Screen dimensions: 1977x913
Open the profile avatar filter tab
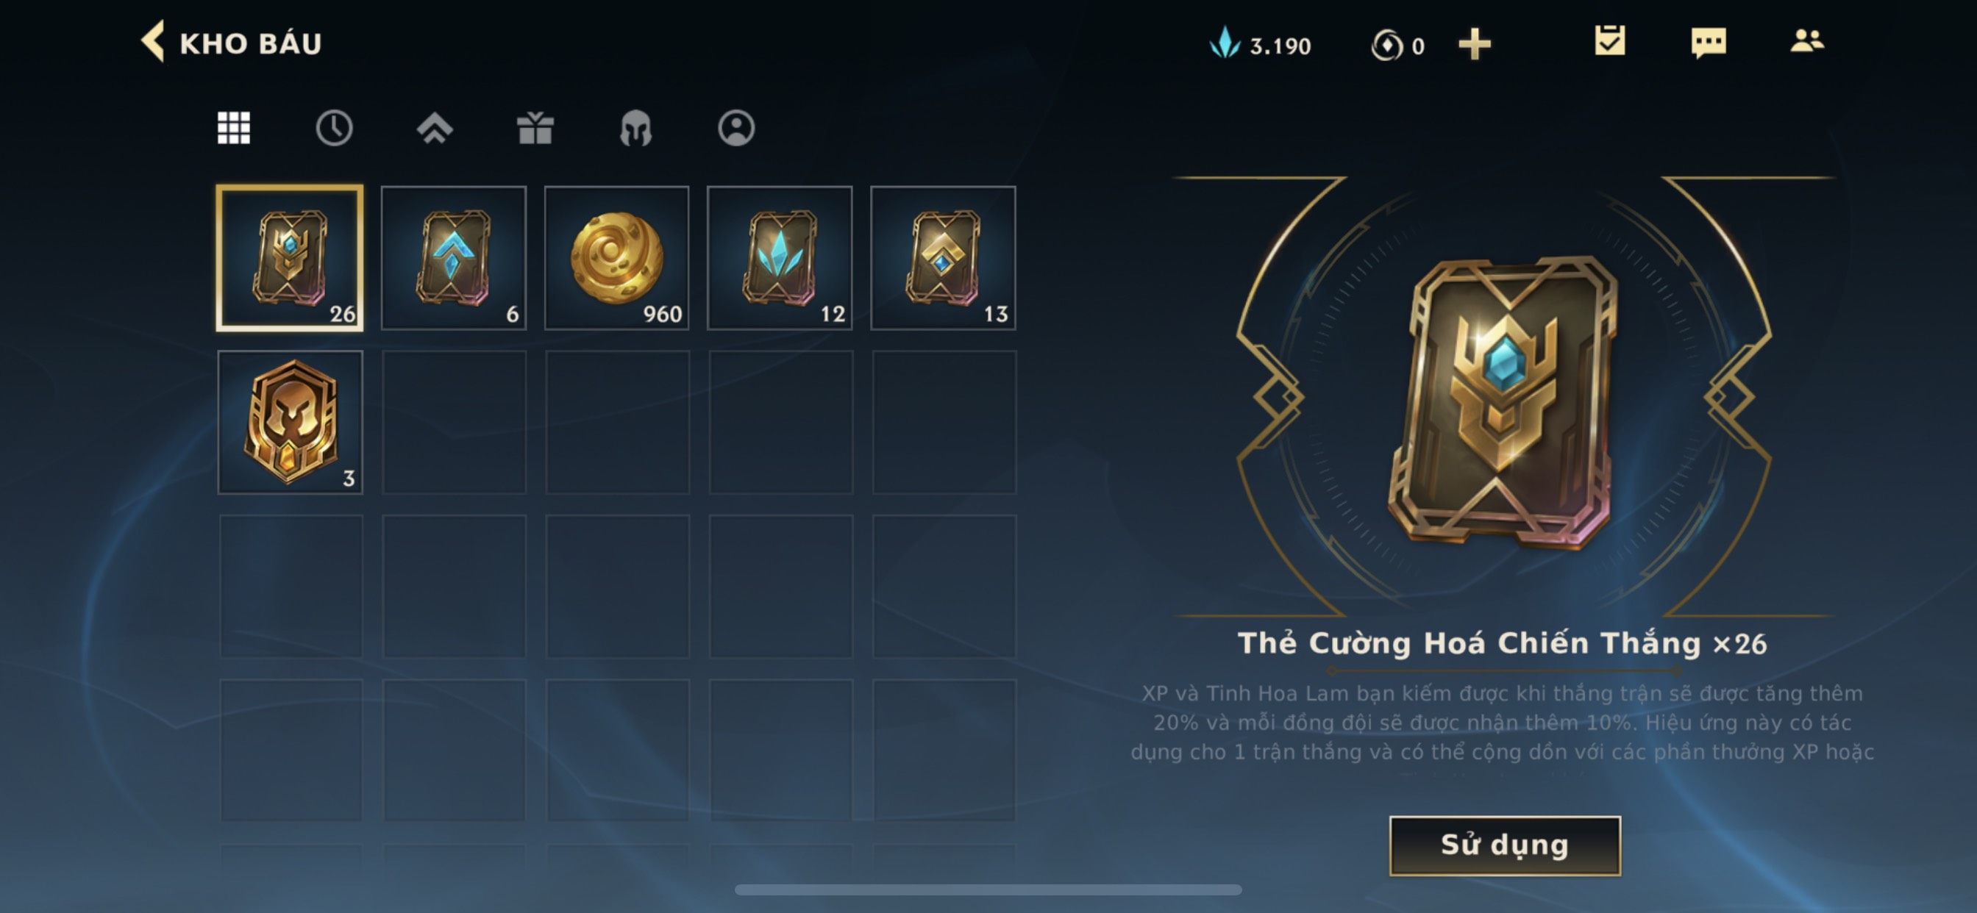(x=736, y=128)
